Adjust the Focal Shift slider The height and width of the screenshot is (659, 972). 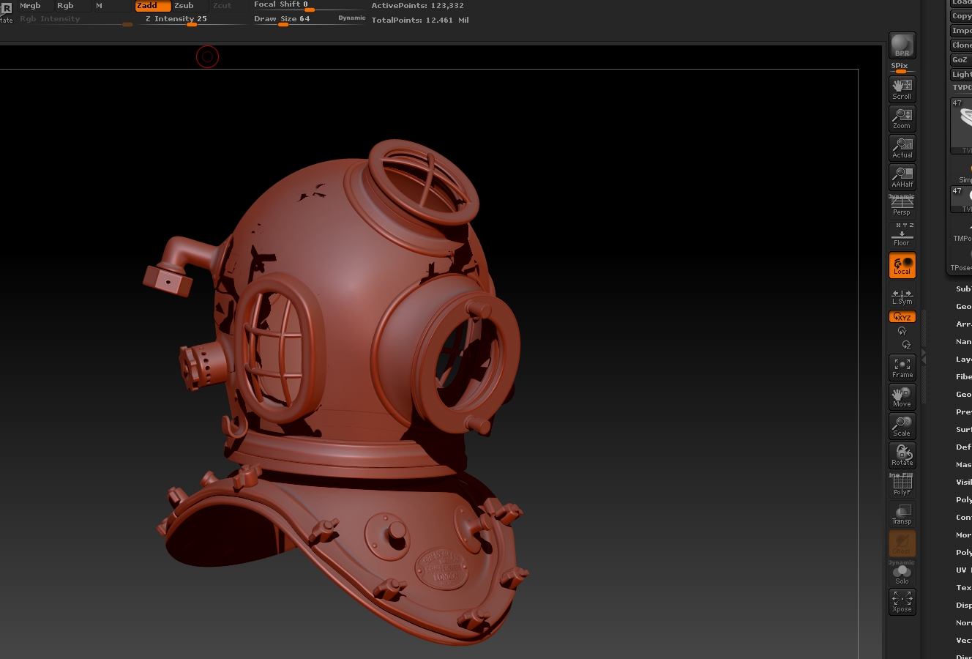click(x=308, y=5)
